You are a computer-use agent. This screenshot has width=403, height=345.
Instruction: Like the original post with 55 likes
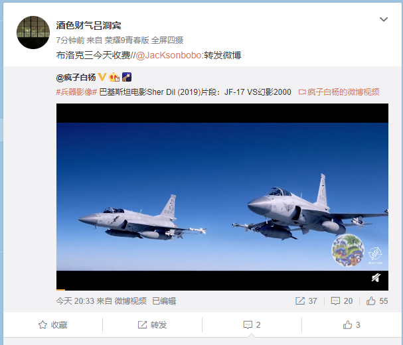pyautogui.click(x=377, y=301)
